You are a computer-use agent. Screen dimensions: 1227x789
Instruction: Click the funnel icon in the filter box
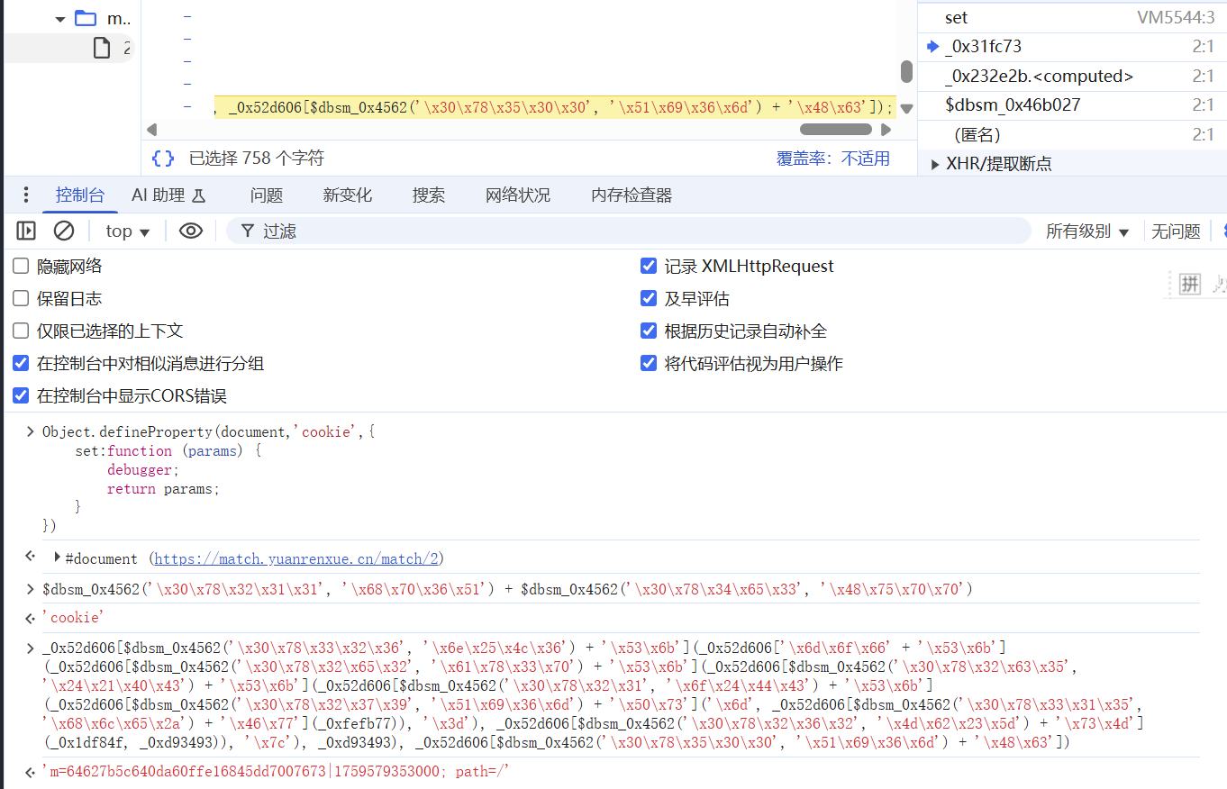point(248,231)
